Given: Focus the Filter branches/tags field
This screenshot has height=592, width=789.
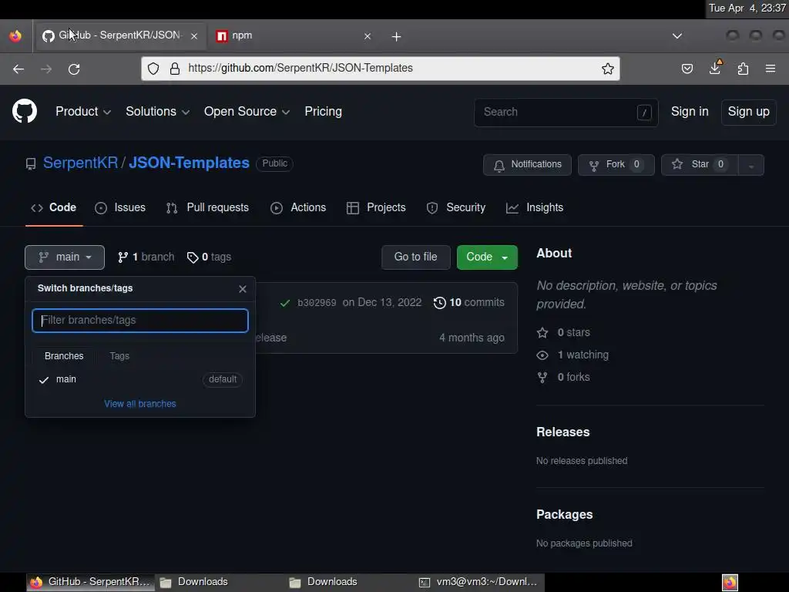Looking at the screenshot, I should coord(140,321).
